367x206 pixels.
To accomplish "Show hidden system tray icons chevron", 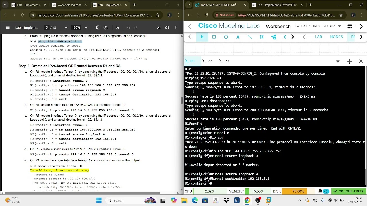I will coord(300,200).
